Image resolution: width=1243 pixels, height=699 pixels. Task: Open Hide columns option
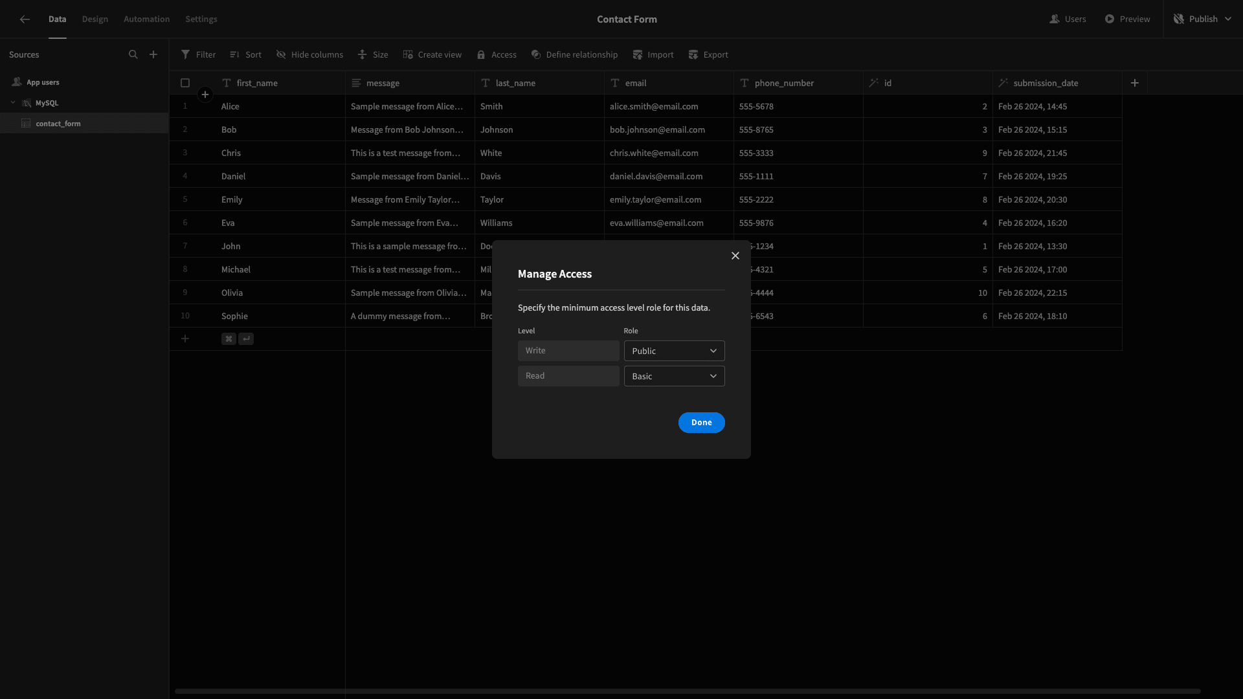(309, 55)
